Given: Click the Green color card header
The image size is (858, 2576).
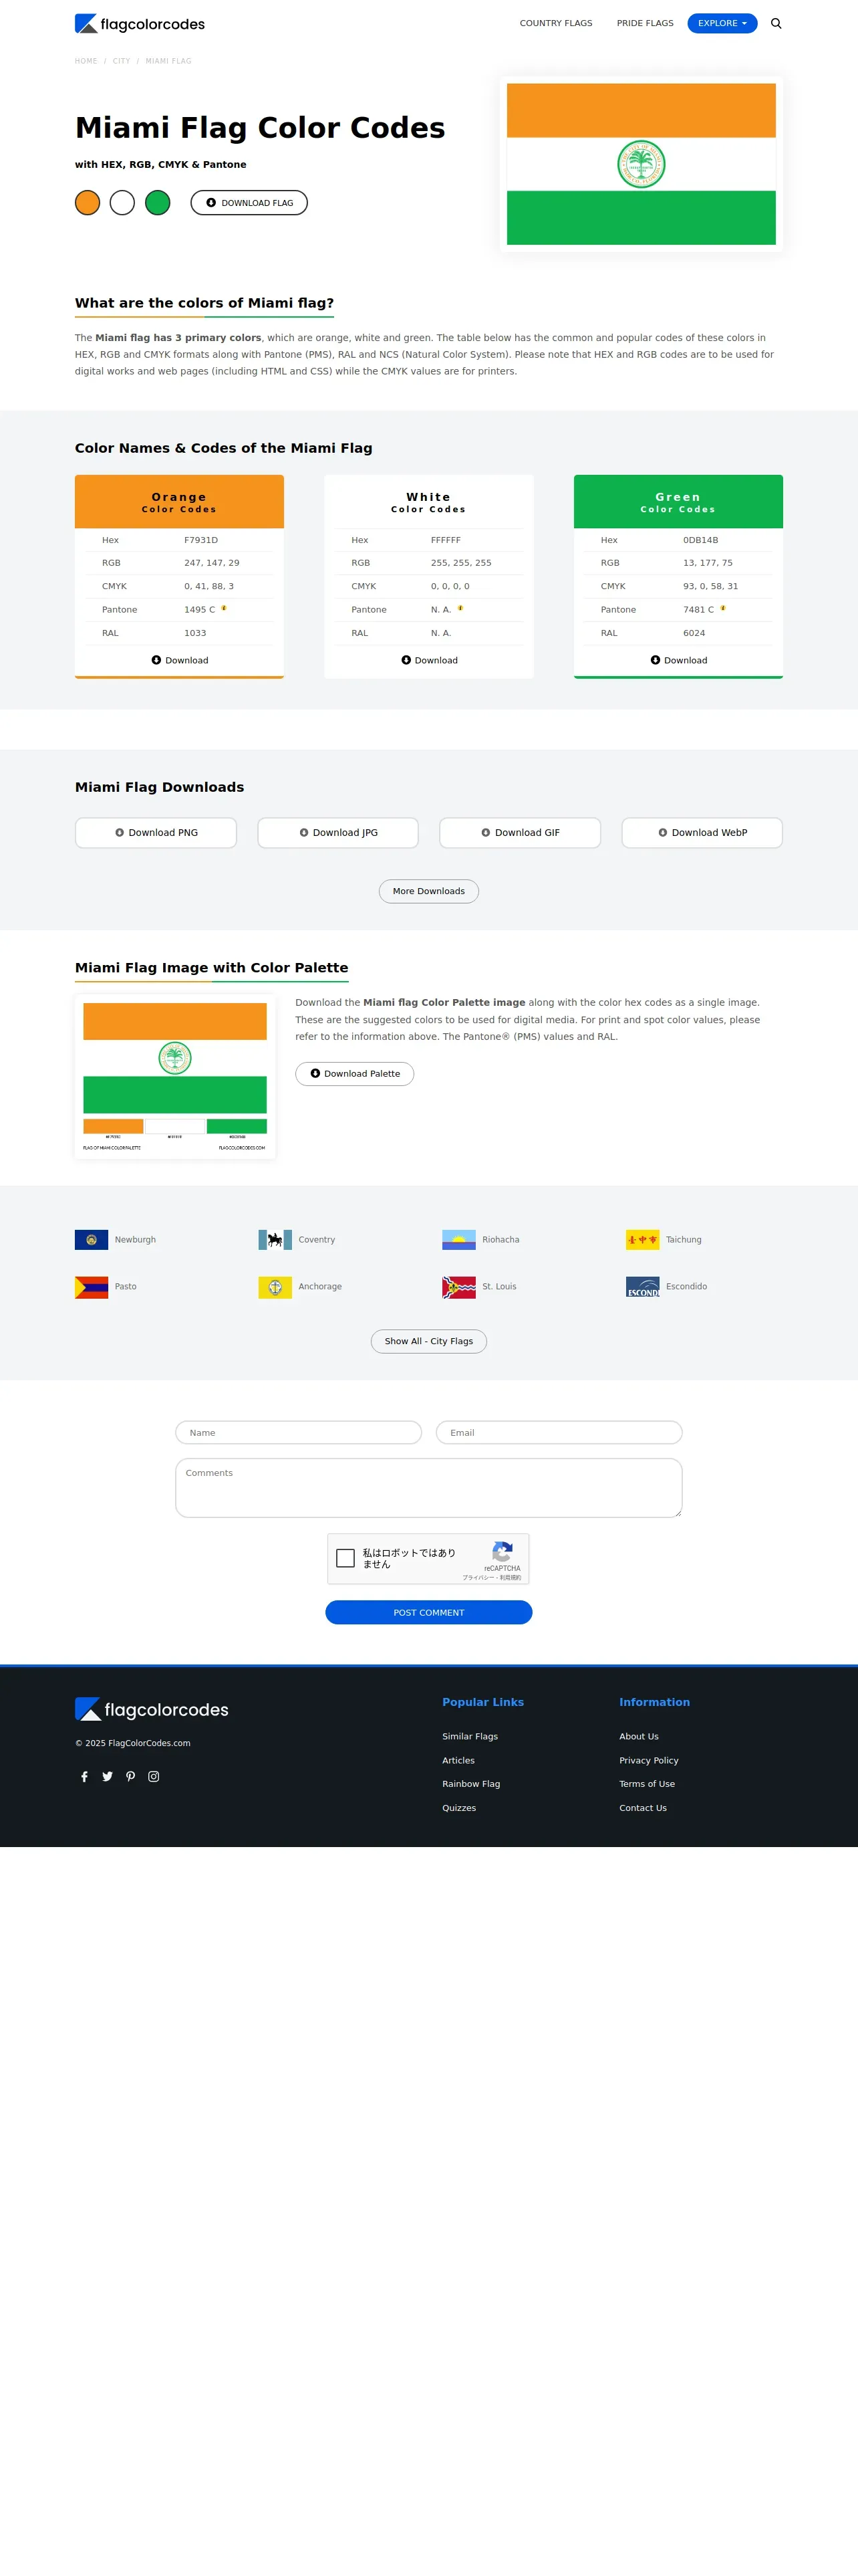Looking at the screenshot, I should (678, 502).
